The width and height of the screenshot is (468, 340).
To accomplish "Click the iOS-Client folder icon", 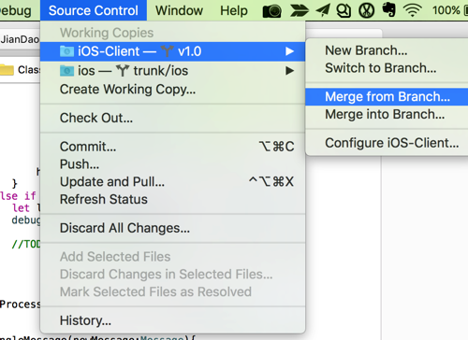I will [66, 51].
